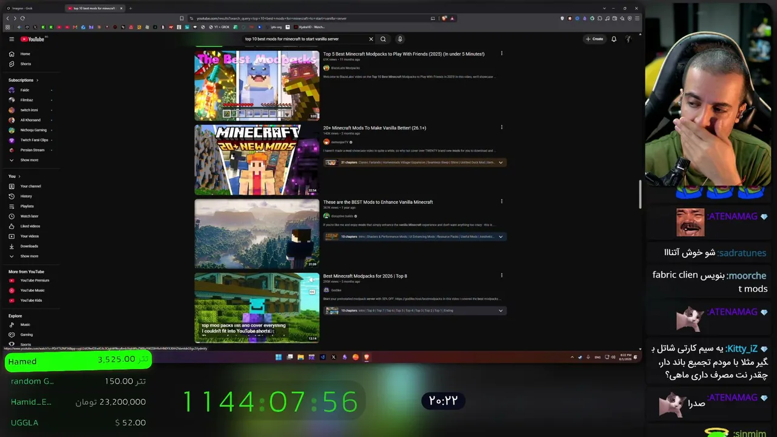
Task: Open more options for 'These are the BEST Mods' video
Action: point(501,202)
